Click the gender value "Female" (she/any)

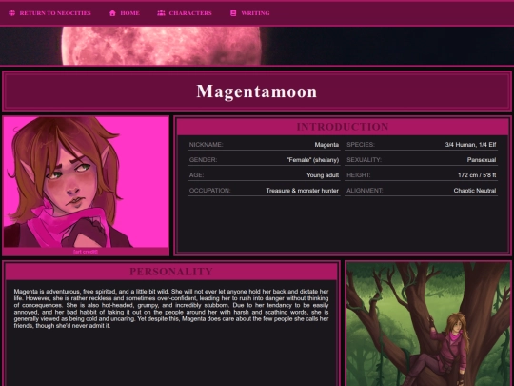tap(313, 160)
